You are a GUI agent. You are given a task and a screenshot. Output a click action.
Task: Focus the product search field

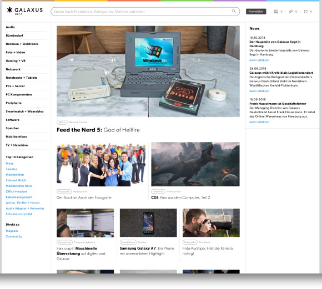point(145,12)
